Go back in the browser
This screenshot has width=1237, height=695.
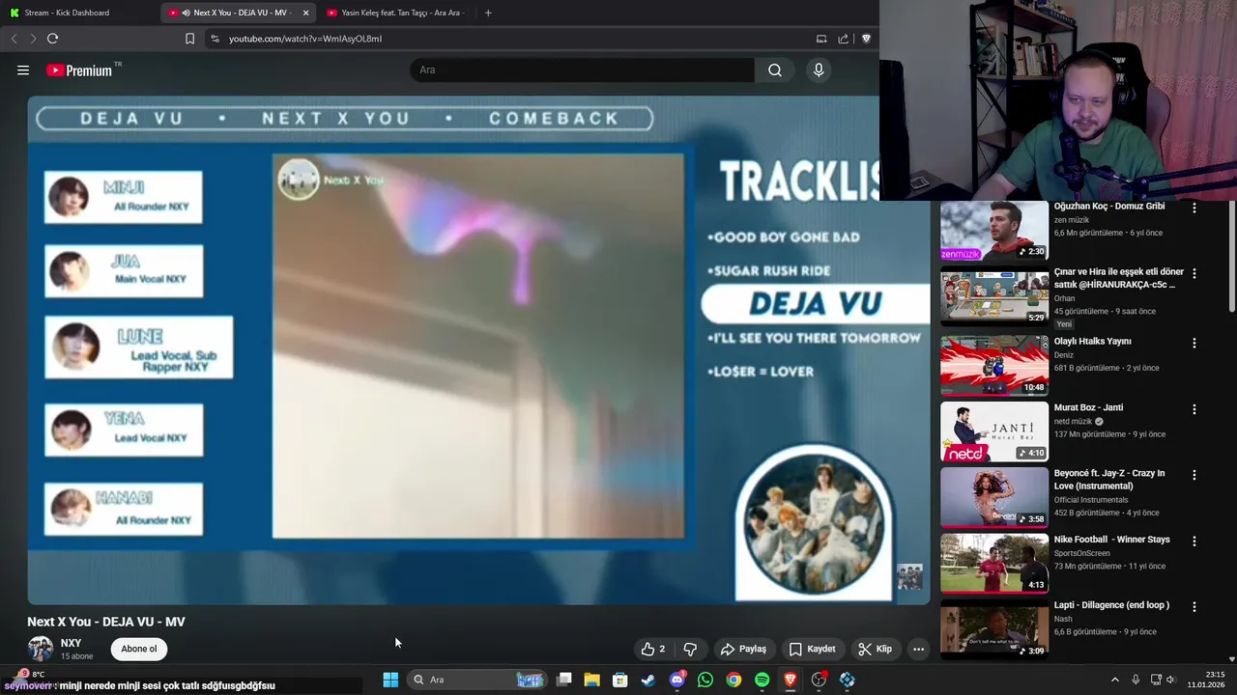[14, 39]
